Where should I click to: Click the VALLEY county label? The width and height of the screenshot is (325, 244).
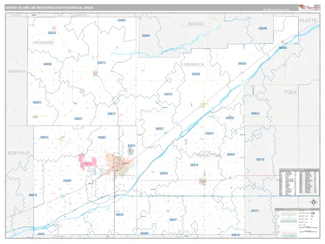(16, 15)
